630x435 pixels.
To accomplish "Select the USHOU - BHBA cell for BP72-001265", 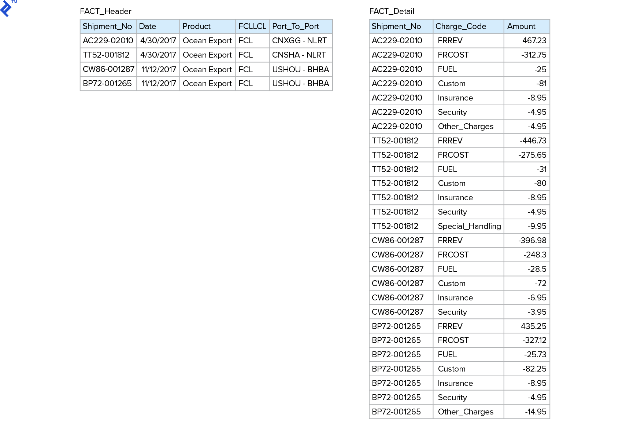I will tap(300, 84).
